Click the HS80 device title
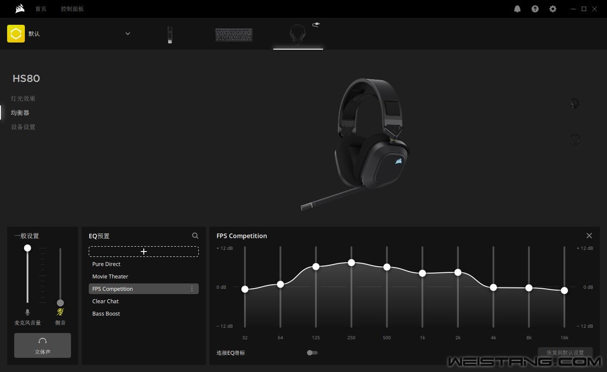This screenshot has width=607, height=372. click(26, 78)
